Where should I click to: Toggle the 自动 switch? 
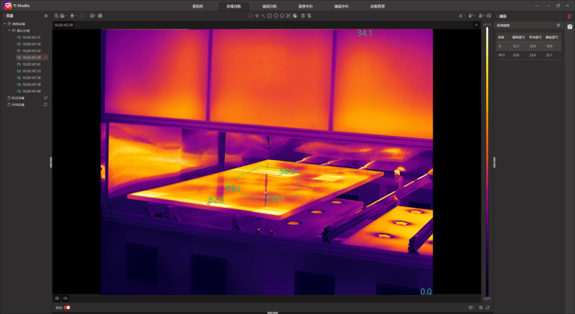tap(67, 308)
